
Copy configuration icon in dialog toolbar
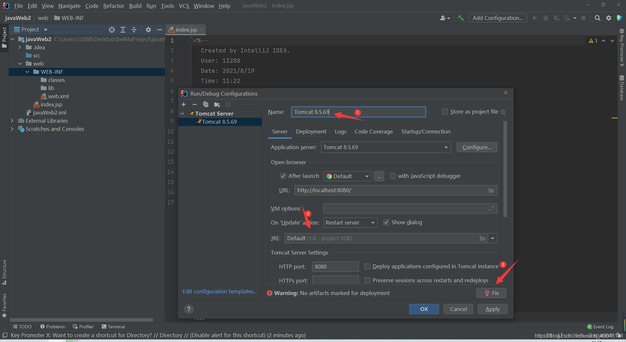click(206, 104)
